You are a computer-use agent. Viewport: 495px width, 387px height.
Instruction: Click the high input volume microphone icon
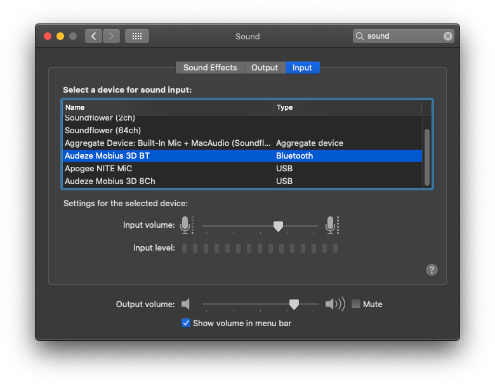[332, 225]
